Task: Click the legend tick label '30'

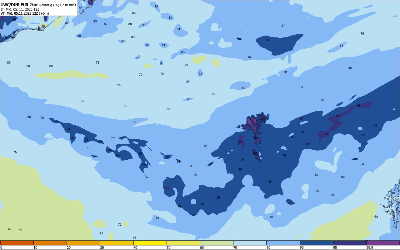Action: [x=102, y=248]
